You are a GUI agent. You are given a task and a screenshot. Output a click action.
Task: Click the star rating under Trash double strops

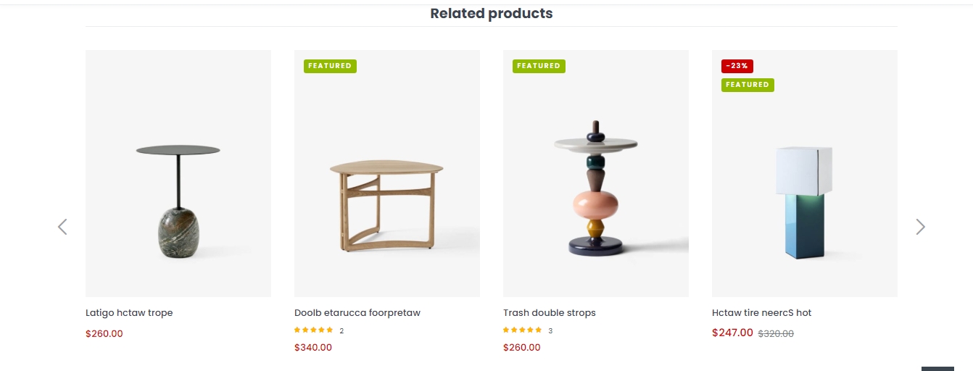(x=523, y=330)
